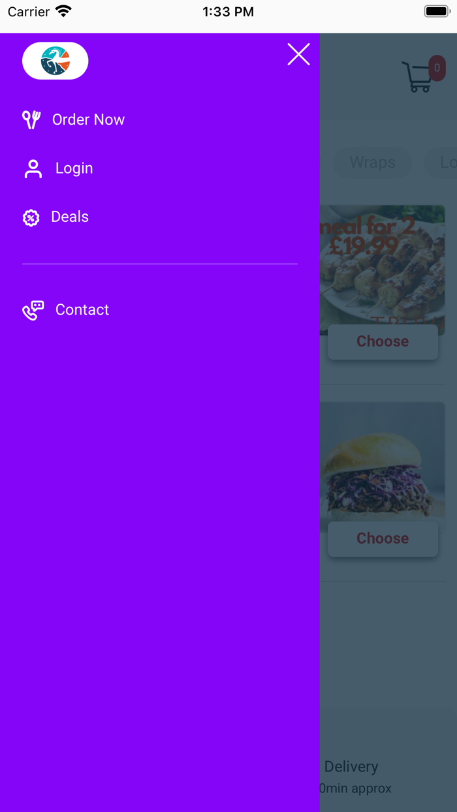Close the side menu with X
This screenshot has height=812, width=457.
click(x=298, y=54)
